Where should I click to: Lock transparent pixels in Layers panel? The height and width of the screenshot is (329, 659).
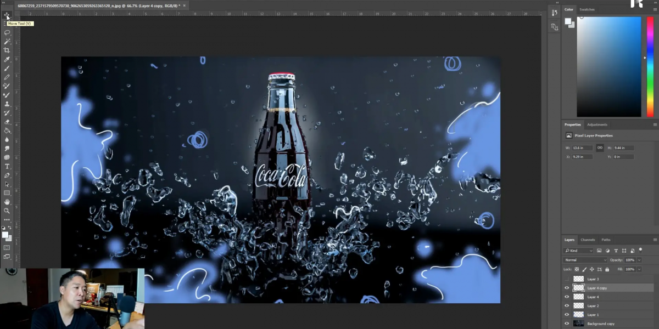click(577, 269)
